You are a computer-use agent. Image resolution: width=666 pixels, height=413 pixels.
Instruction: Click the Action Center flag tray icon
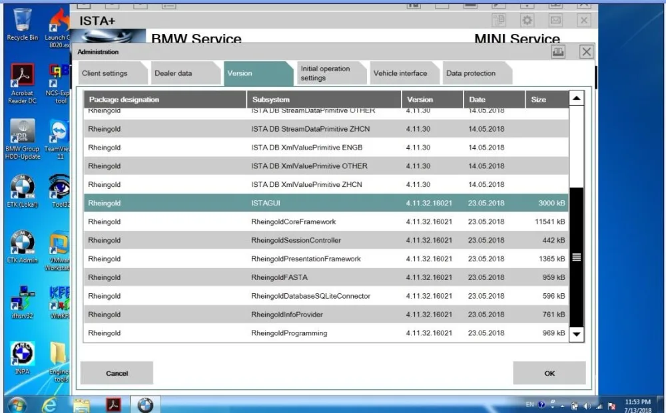[x=611, y=406]
